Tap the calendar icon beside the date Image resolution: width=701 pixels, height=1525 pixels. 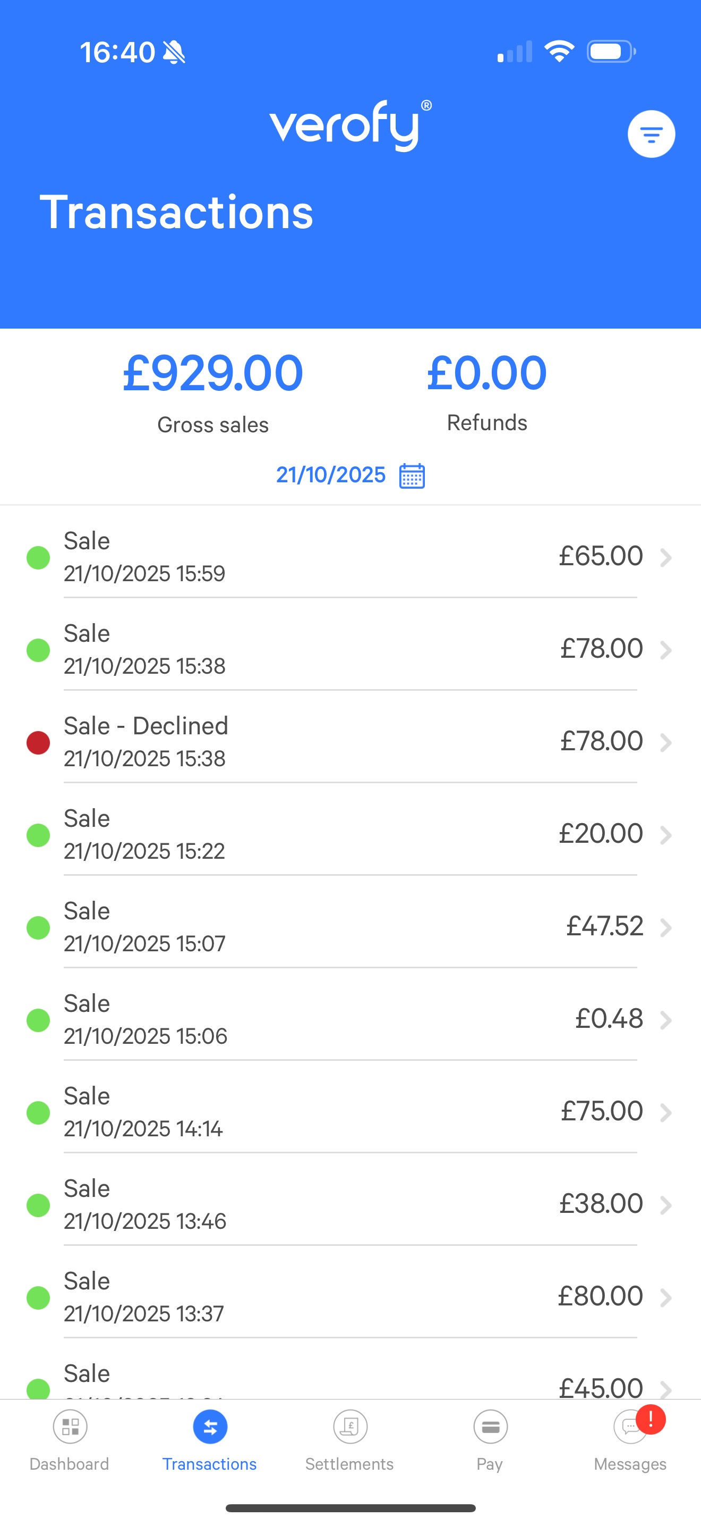click(412, 475)
